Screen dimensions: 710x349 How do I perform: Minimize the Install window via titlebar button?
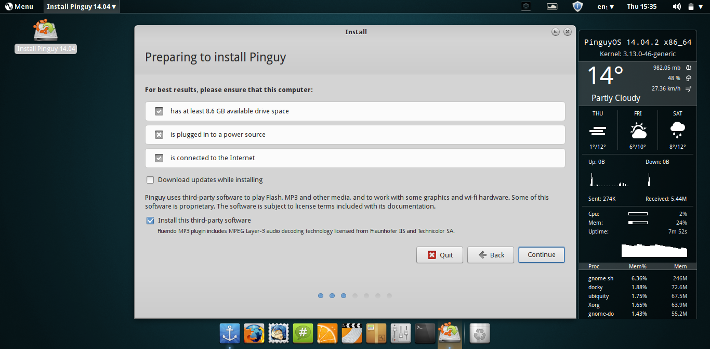tap(556, 32)
